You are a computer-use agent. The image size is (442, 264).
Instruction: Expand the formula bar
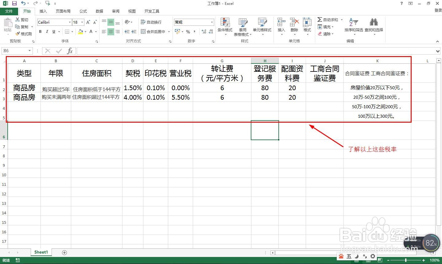pos(438,51)
